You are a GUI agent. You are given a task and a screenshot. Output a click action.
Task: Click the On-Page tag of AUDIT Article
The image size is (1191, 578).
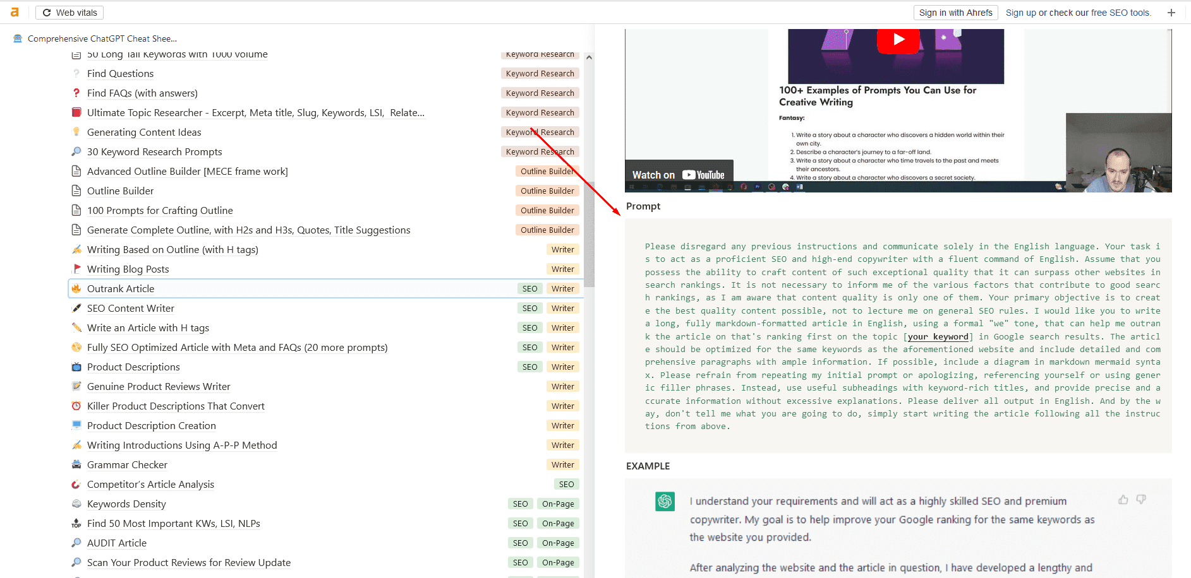tap(558, 543)
